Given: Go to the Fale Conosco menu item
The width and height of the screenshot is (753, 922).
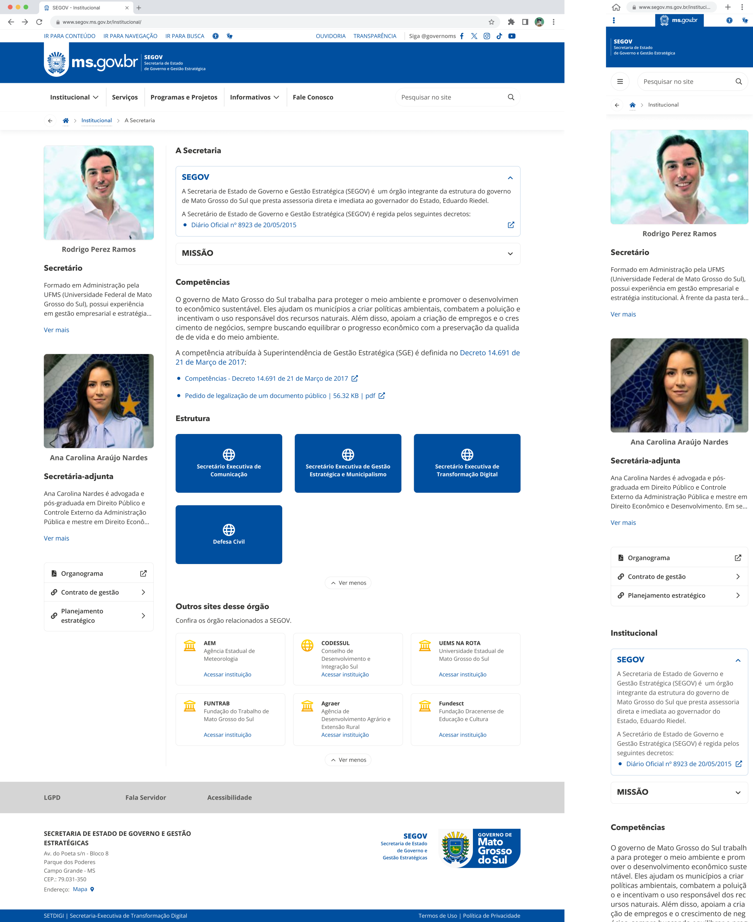Looking at the screenshot, I should pyautogui.click(x=313, y=97).
